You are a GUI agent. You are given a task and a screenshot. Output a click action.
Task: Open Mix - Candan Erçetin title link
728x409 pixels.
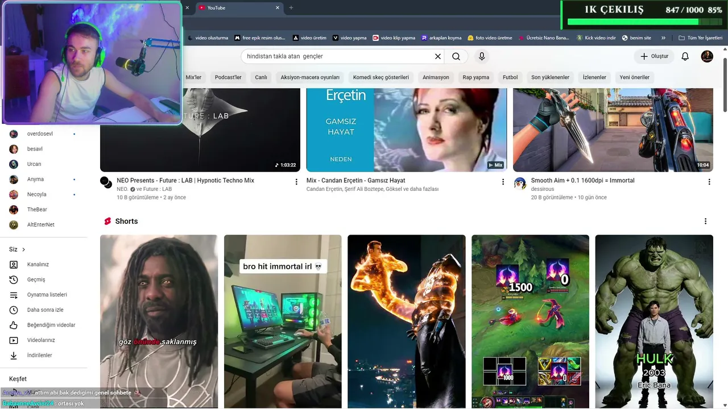356,181
